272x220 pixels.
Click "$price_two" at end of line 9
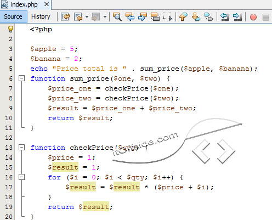pyautogui.click(x=171, y=108)
